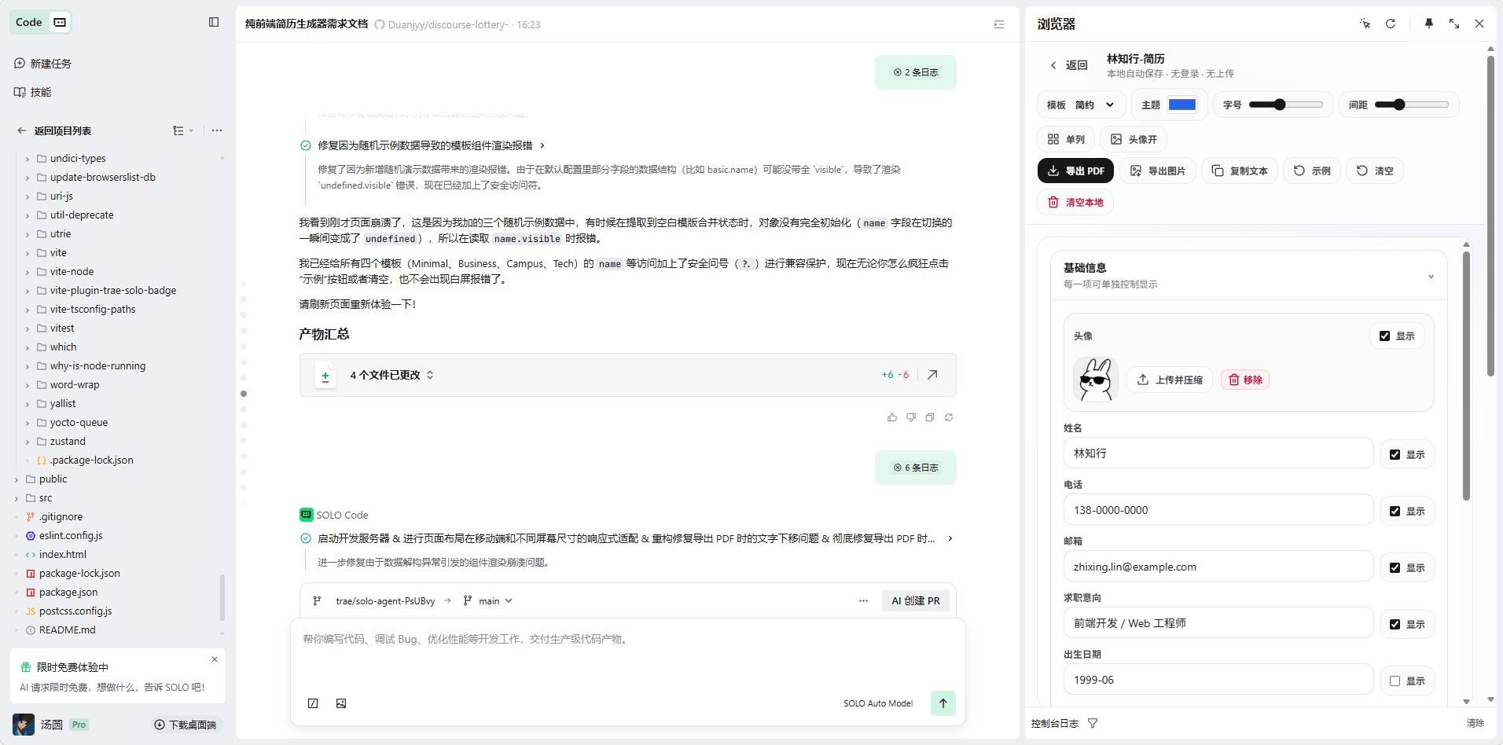This screenshot has height=745, width=1503.
Task: Uncheck the 头像 display checkbox
Action: tap(1384, 336)
